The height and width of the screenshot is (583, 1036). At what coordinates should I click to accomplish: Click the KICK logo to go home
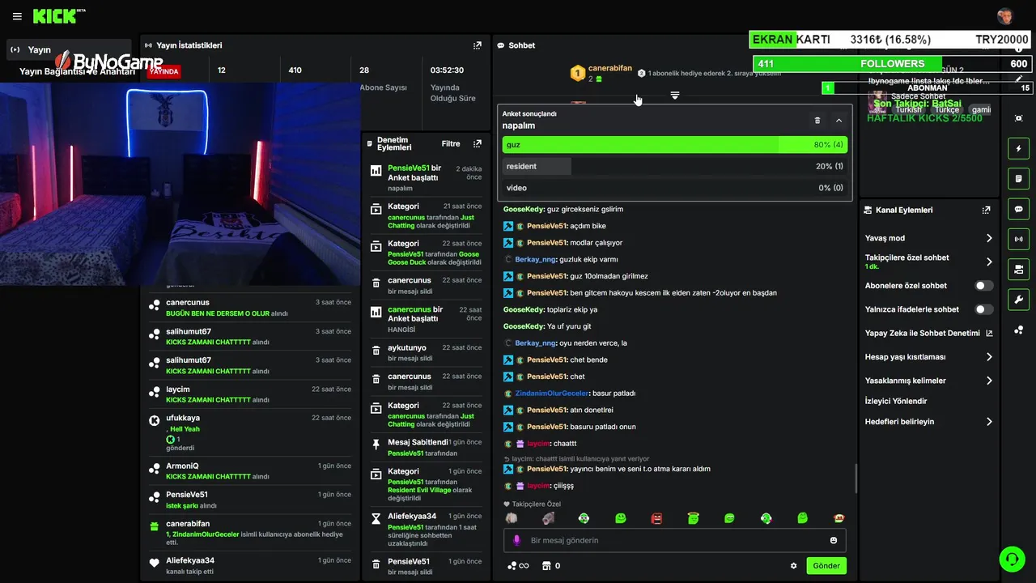pos(59,16)
